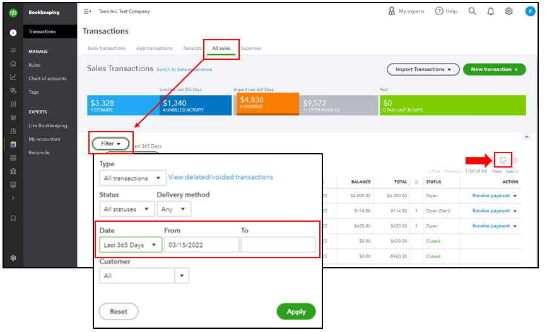Open the user profile avatar F
Viewport: 547px width, 332px height.
point(530,11)
